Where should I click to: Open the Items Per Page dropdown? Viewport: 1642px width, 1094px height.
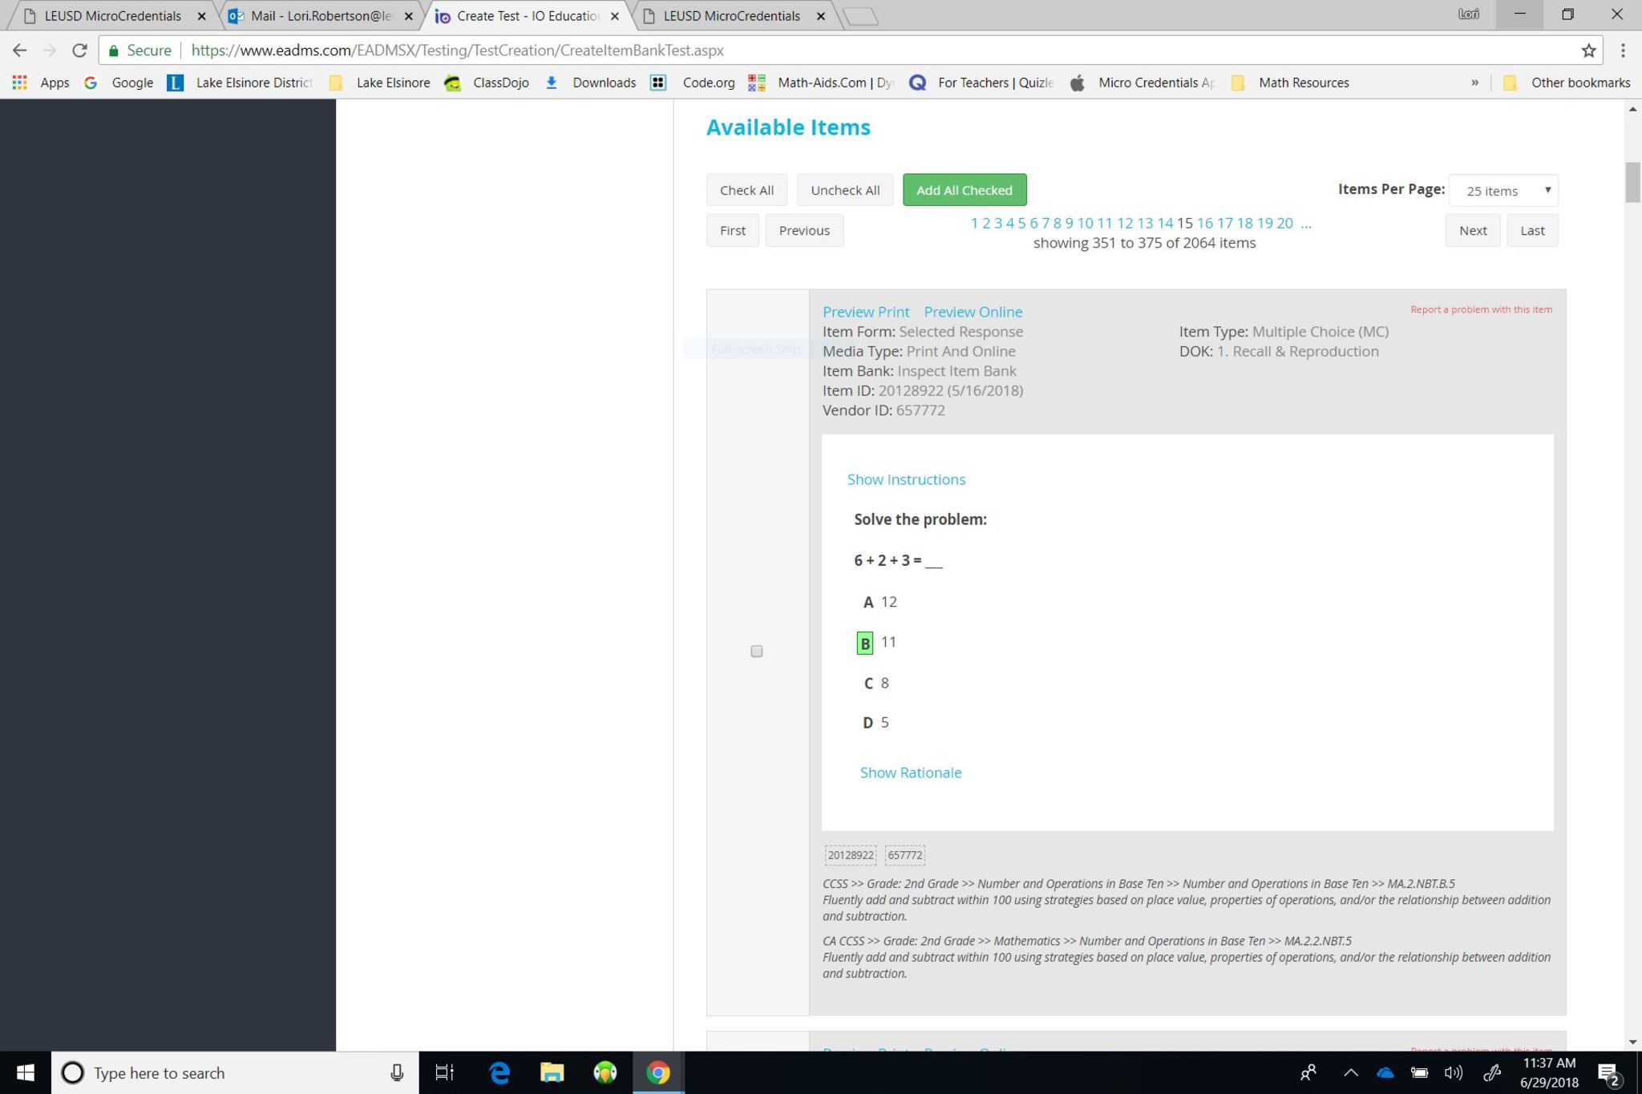click(1503, 191)
